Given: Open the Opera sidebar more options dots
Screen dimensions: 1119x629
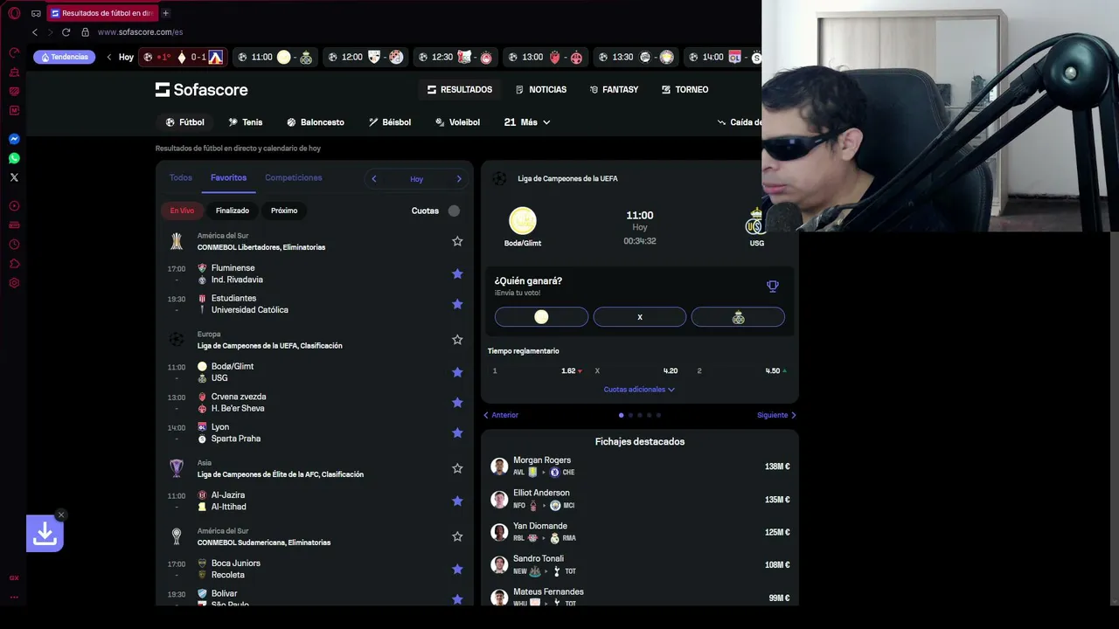Looking at the screenshot, I should (14, 598).
